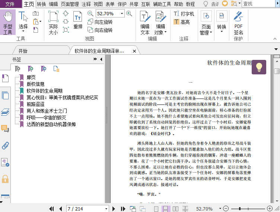Click the Reflow (重排) icon
Viewport: 280px width, 212px height.
tap(78, 20)
